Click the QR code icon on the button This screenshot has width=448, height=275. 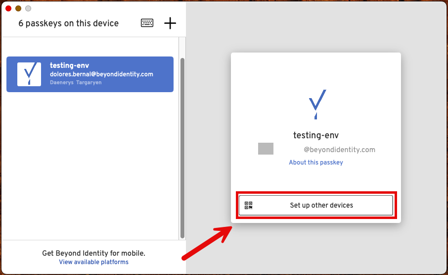pos(249,205)
